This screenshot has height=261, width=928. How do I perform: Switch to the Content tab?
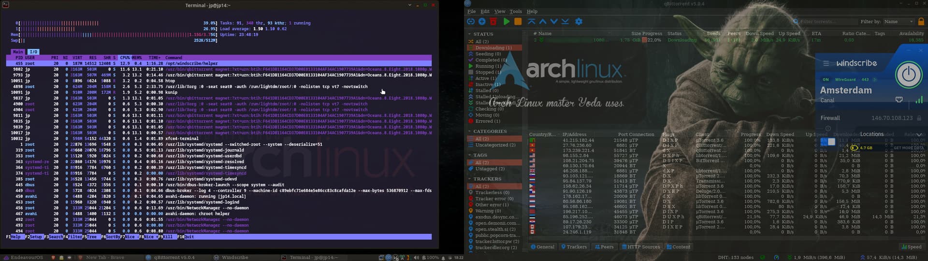tap(679, 247)
